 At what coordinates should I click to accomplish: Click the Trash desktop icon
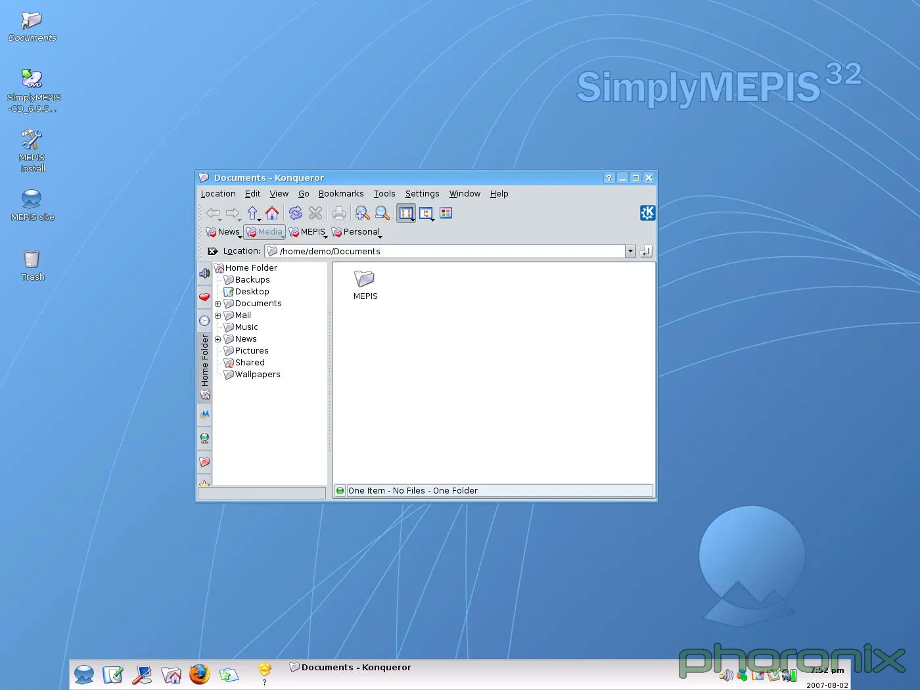point(32,265)
